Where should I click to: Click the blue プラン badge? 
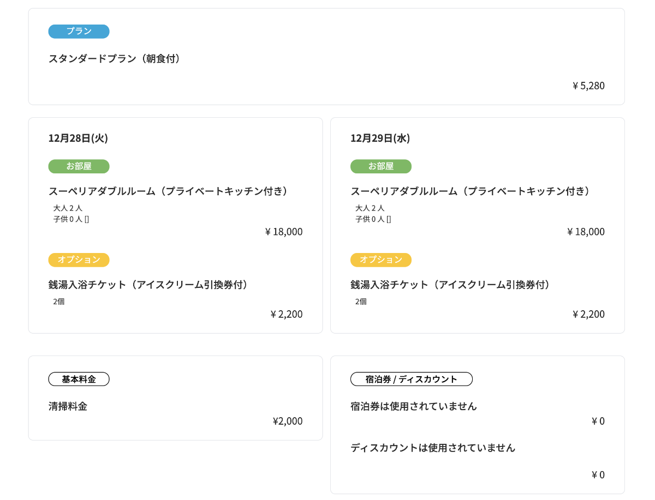click(79, 32)
